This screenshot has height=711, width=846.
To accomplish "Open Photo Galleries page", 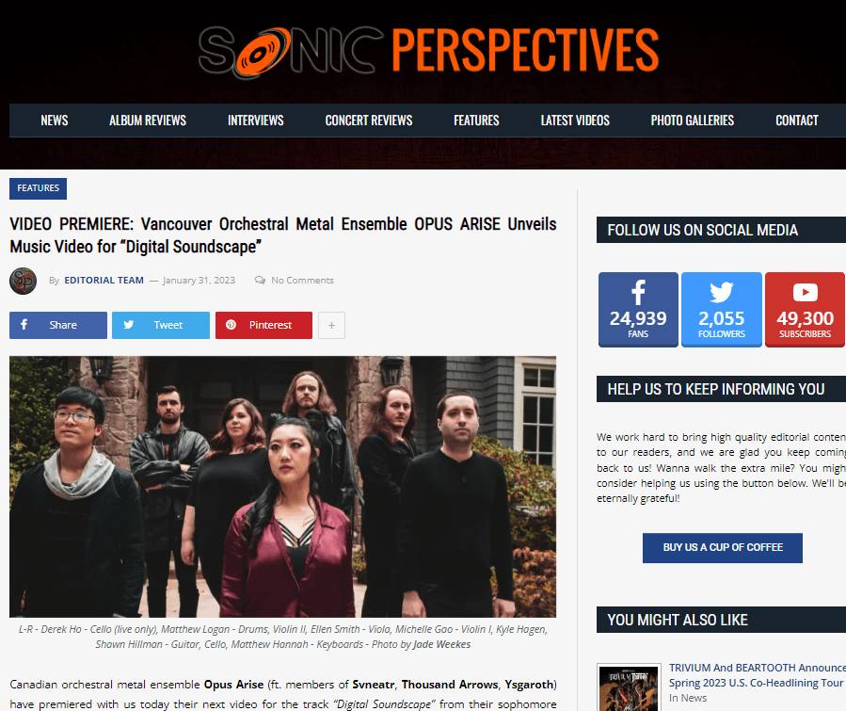I will pos(693,121).
